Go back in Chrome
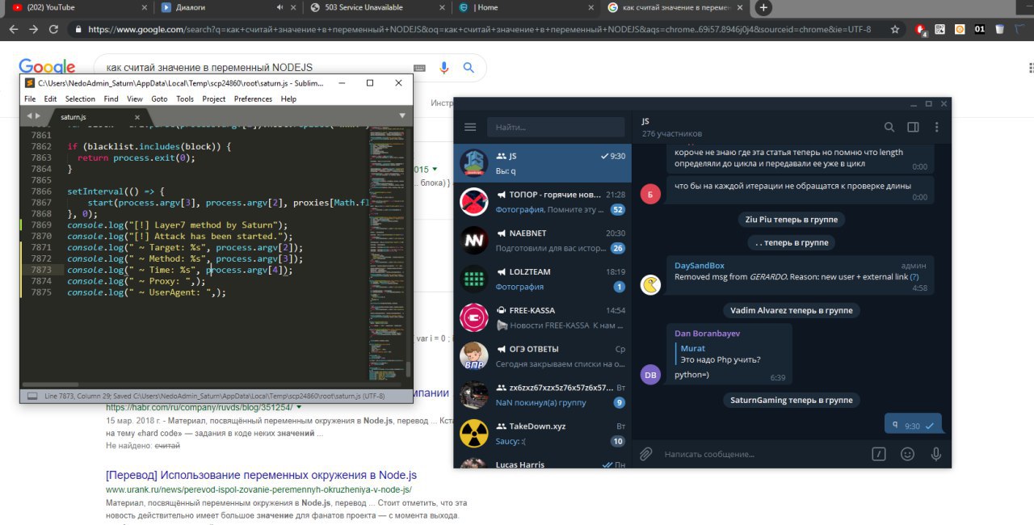 click(x=13, y=29)
